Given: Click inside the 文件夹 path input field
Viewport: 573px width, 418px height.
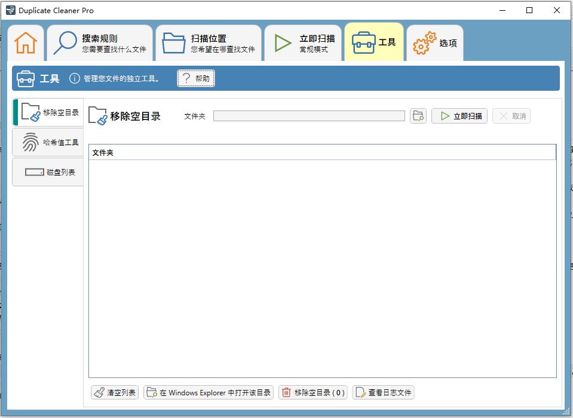Looking at the screenshot, I should tap(309, 115).
